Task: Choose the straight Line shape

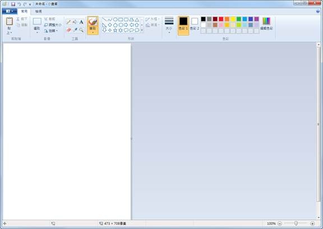Action: coord(105,20)
